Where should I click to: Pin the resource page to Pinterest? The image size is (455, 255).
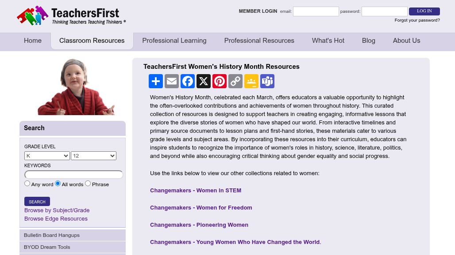click(x=220, y=81)
